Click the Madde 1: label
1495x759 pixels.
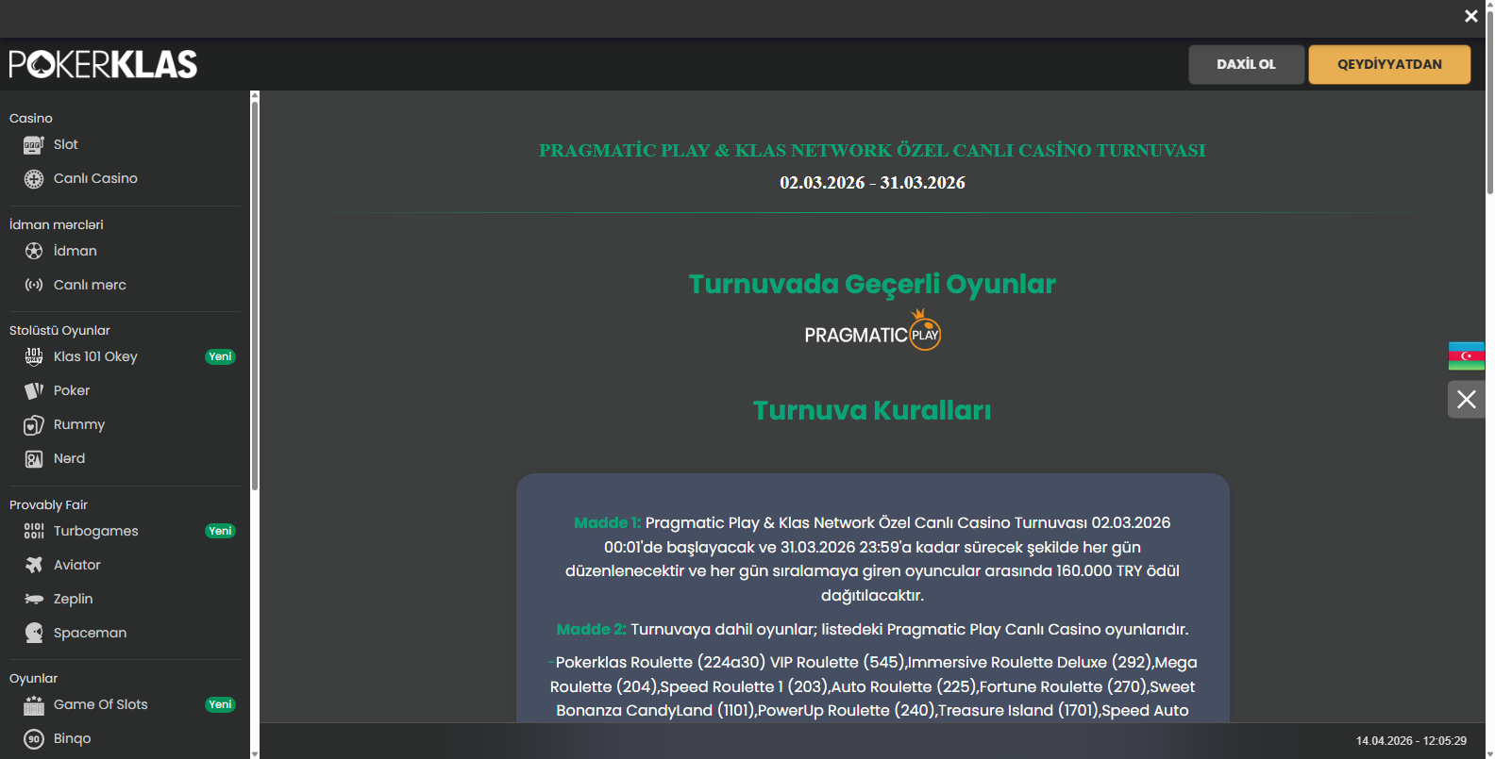click(607, 522)
